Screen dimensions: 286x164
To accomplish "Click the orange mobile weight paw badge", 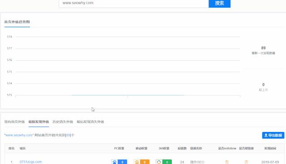I will (141, 162).
